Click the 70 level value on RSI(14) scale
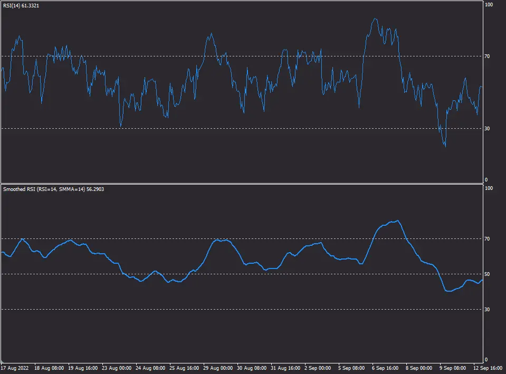506x374 pixels. click(x=488, y=56)
